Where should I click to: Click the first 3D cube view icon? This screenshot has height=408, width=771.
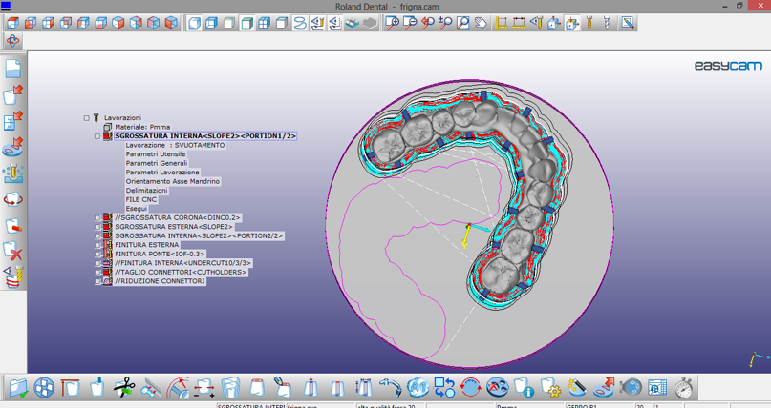coord(11,22)
